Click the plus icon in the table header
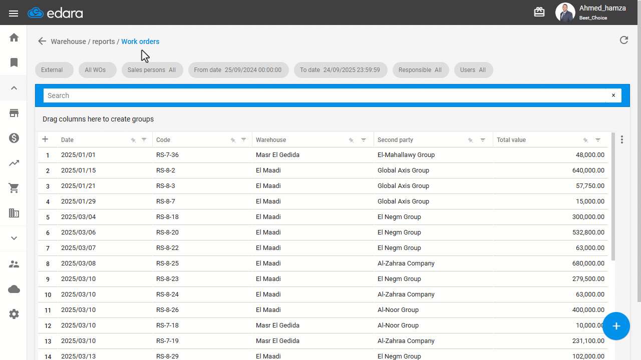 coord(45,139)
